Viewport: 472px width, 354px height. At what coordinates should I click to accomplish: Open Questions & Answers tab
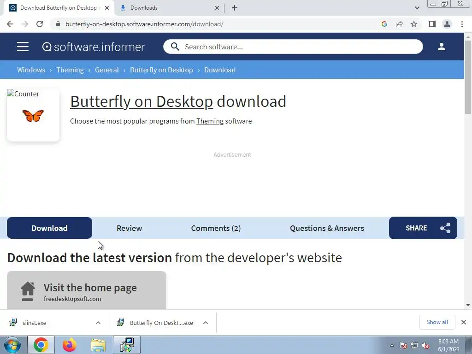[x=327, y=228]
